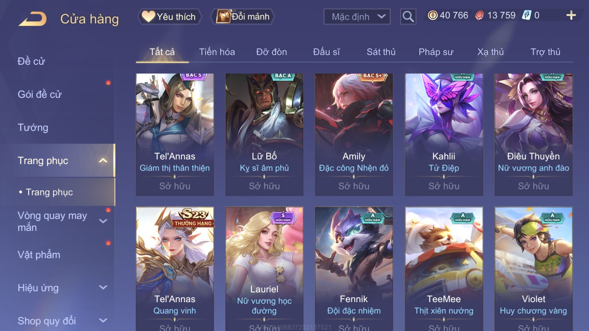Tap the red ruby currency icon

coord(479,15)
